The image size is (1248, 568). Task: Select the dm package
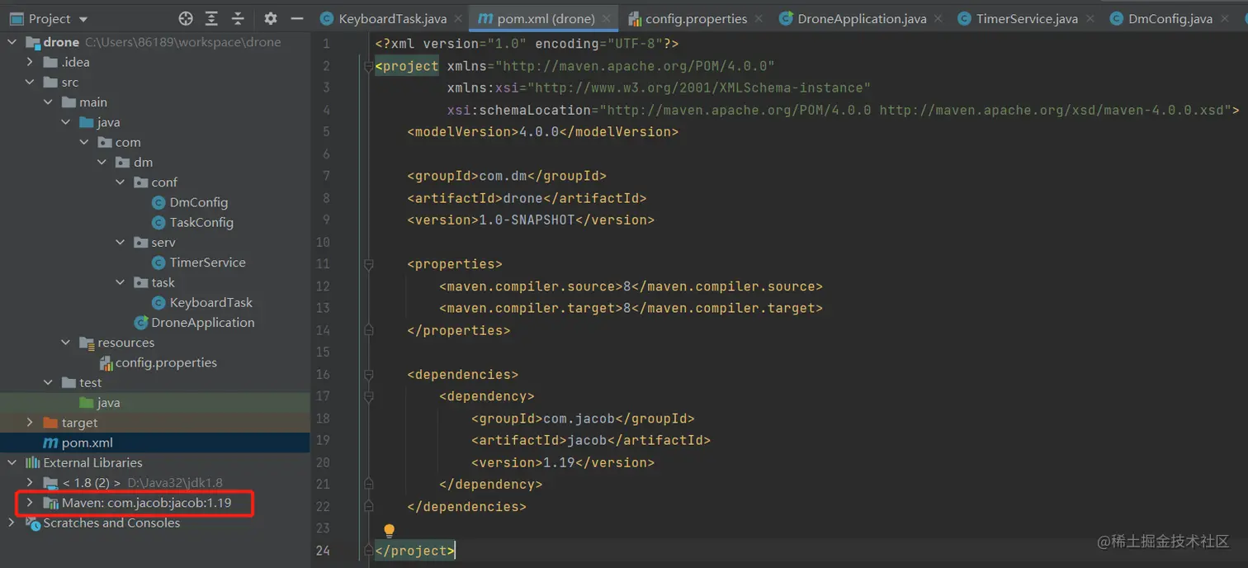click(134, 163)
